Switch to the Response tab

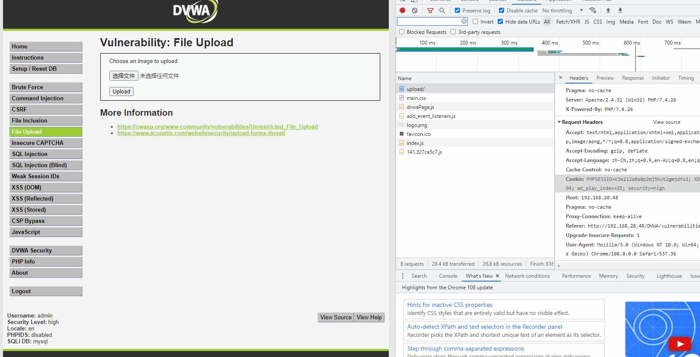tap(633, 78)
